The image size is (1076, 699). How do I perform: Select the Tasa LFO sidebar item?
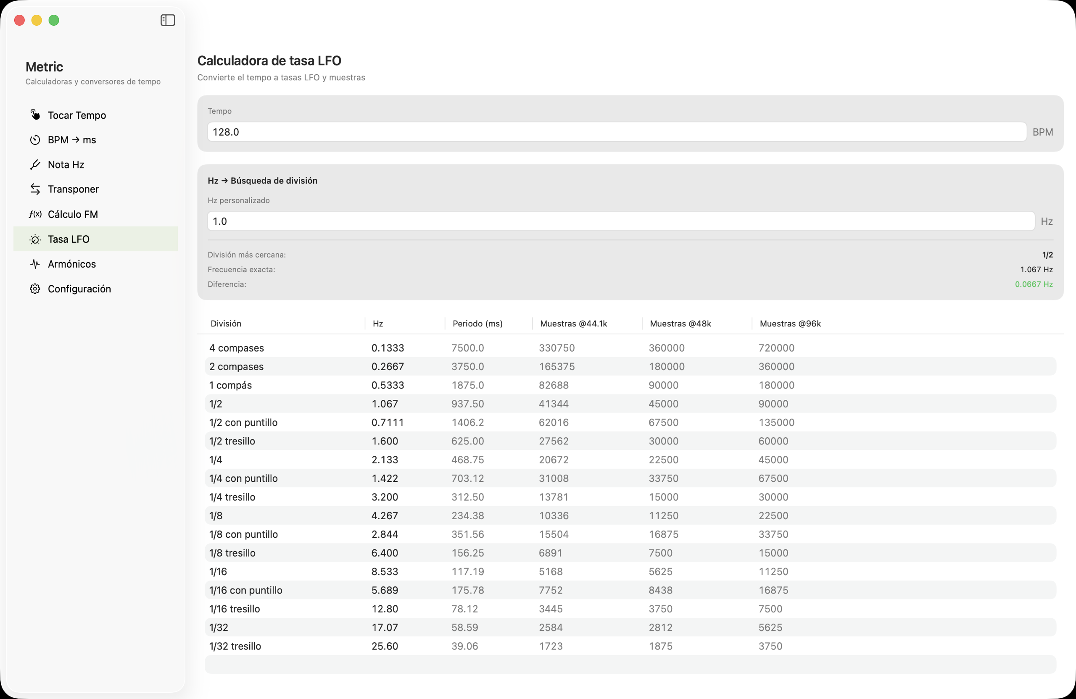click(95, 239)
